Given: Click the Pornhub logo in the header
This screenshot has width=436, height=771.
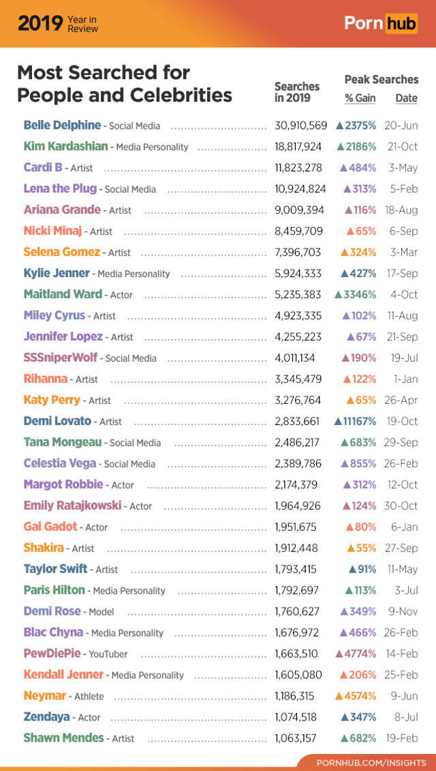Looking at the screenshot, I should coord(380,23).
